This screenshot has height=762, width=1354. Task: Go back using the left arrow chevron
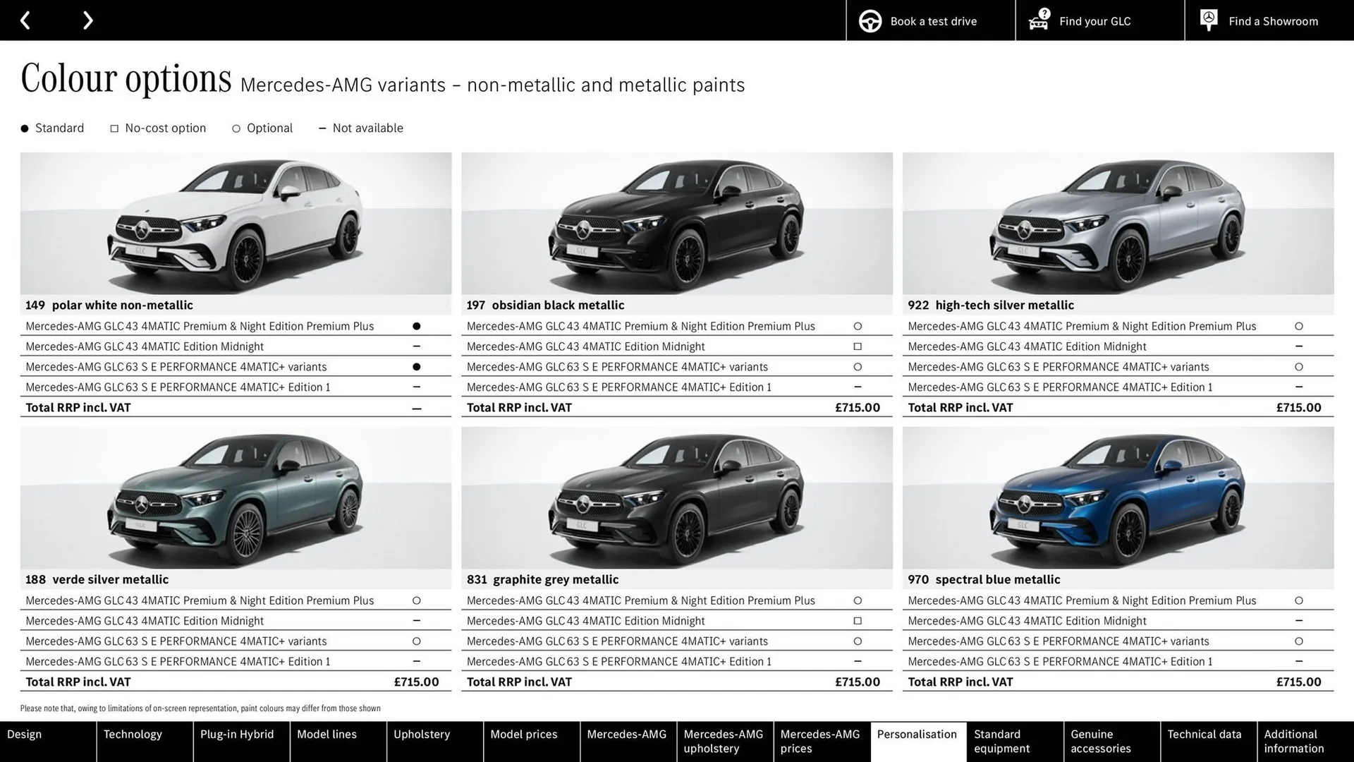(26, 20)
